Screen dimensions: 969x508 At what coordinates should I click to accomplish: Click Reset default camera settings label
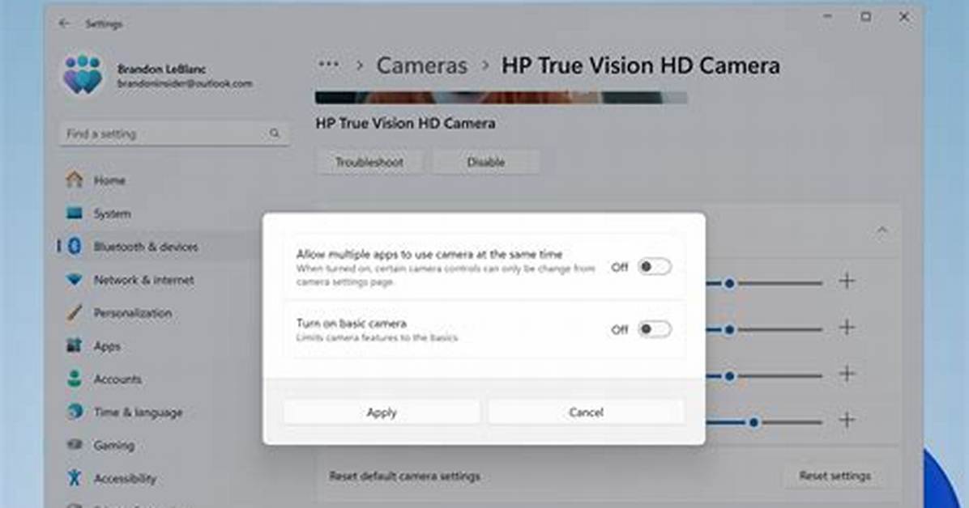(x=405, y=476)
